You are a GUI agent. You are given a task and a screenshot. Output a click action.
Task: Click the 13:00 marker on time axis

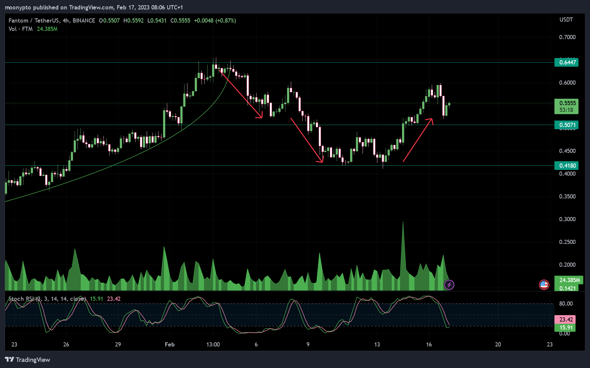213,344
